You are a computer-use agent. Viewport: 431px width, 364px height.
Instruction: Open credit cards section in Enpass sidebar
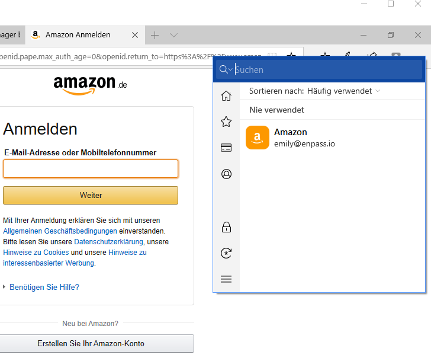[226, 148]
